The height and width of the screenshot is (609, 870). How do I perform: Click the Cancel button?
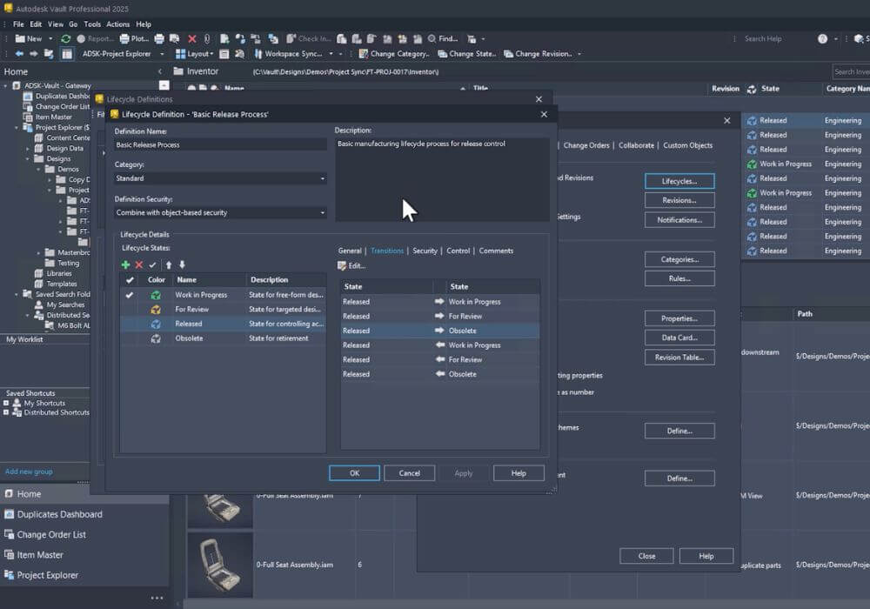click(x=409, y=473)
